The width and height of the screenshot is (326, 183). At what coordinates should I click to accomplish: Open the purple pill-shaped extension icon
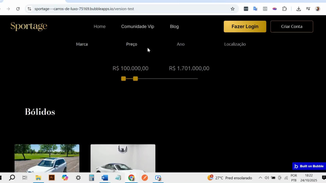point(274,9)
